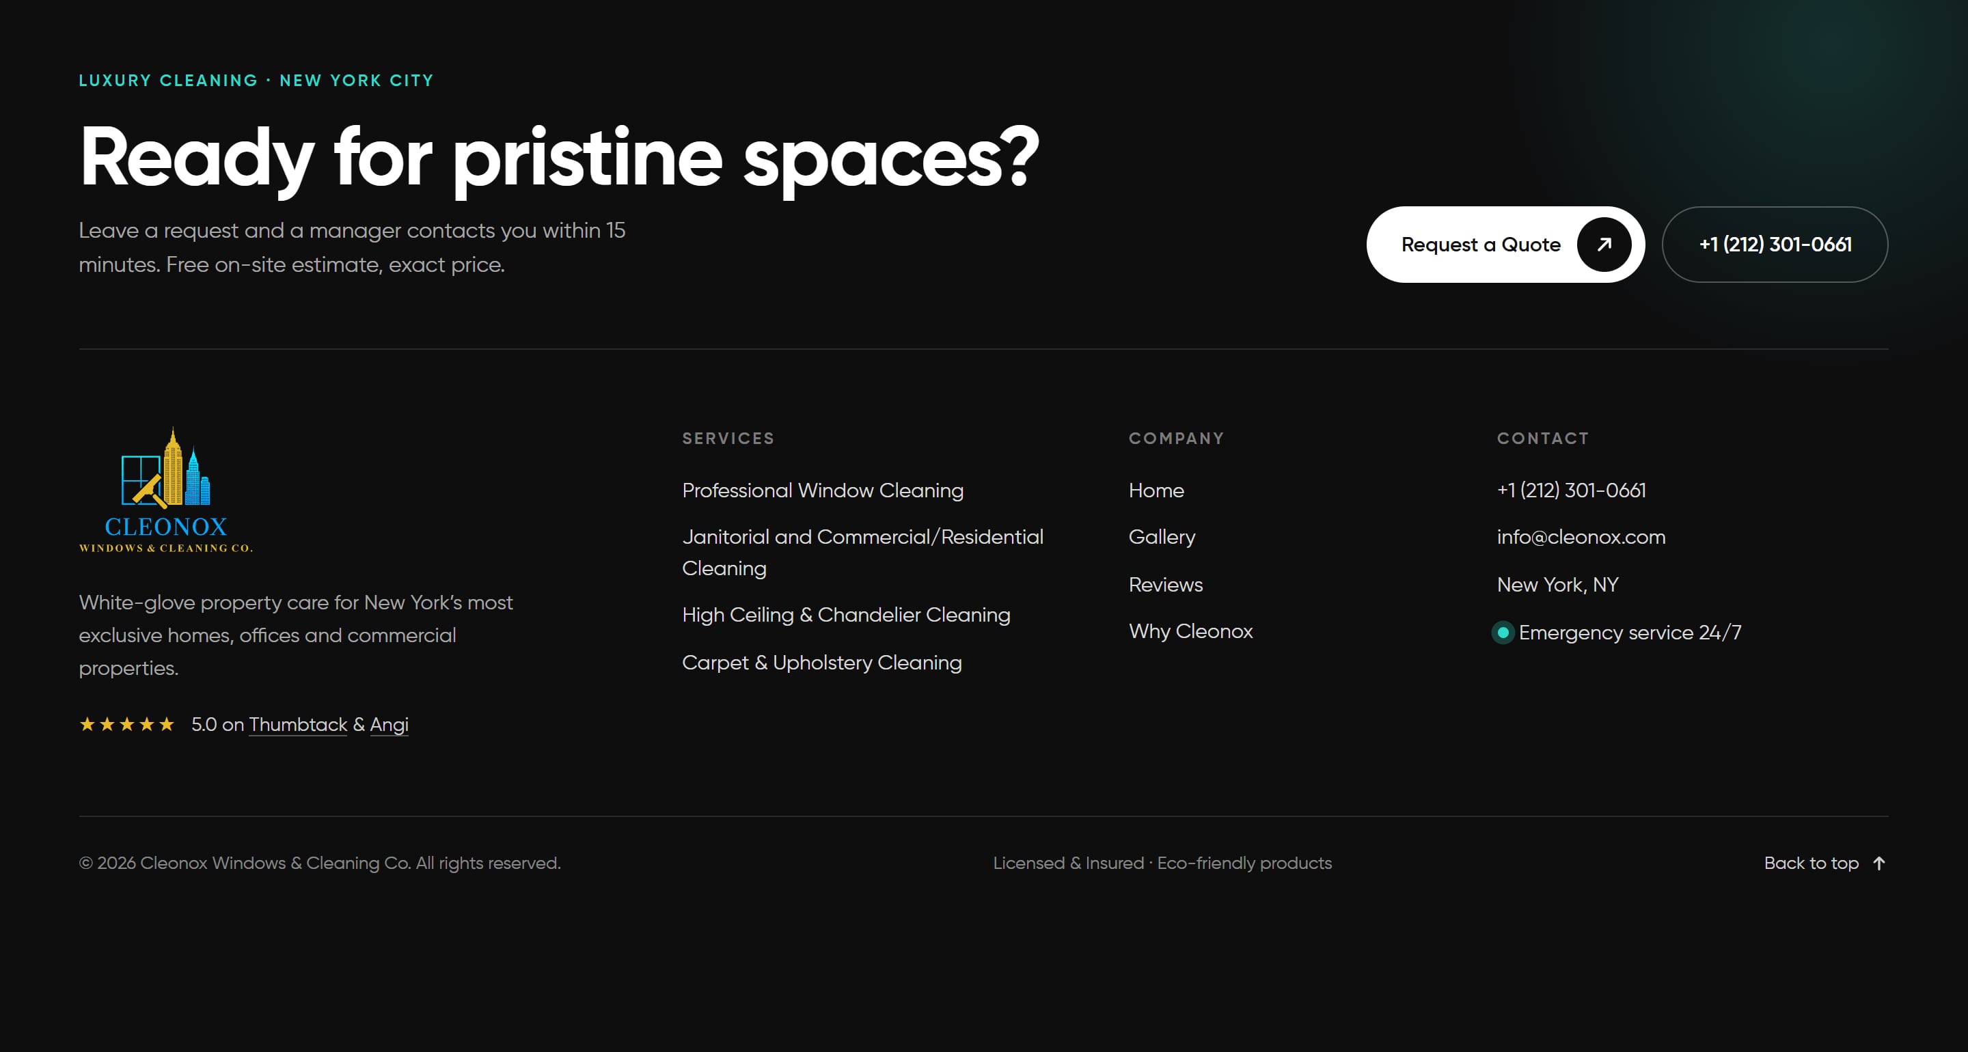Click 'Licensed & Insured · Eco-friendly products' text
The height and width of the screenshot is (1052, 1968).
(1162, 863)
